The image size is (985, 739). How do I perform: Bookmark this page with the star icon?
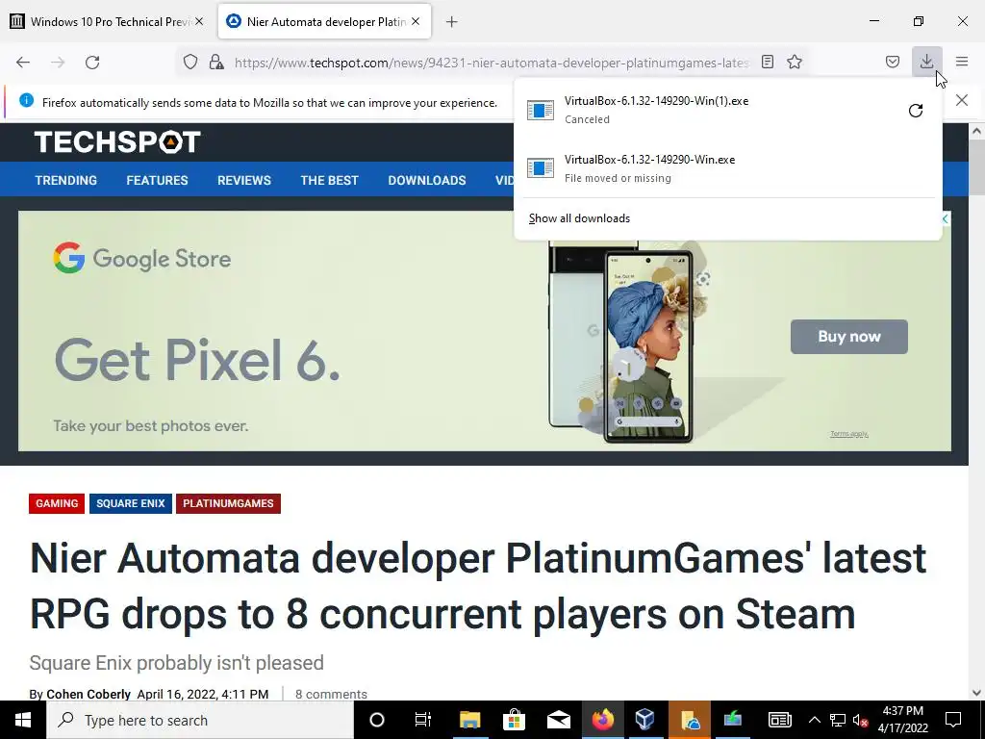tap(795, 62)
